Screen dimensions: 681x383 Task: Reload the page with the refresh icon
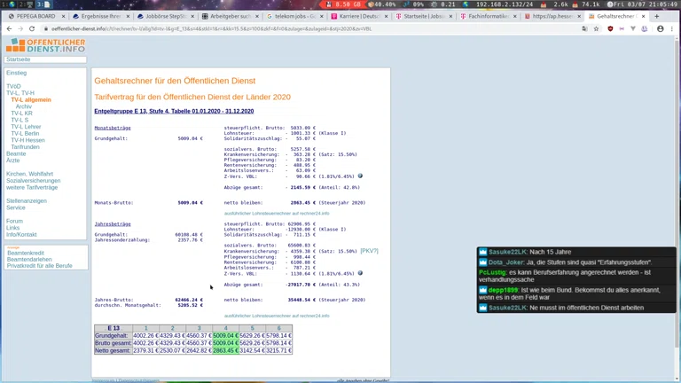33,28
